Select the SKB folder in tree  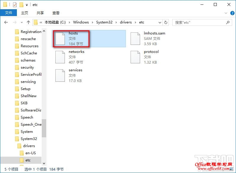pos(21,103)
